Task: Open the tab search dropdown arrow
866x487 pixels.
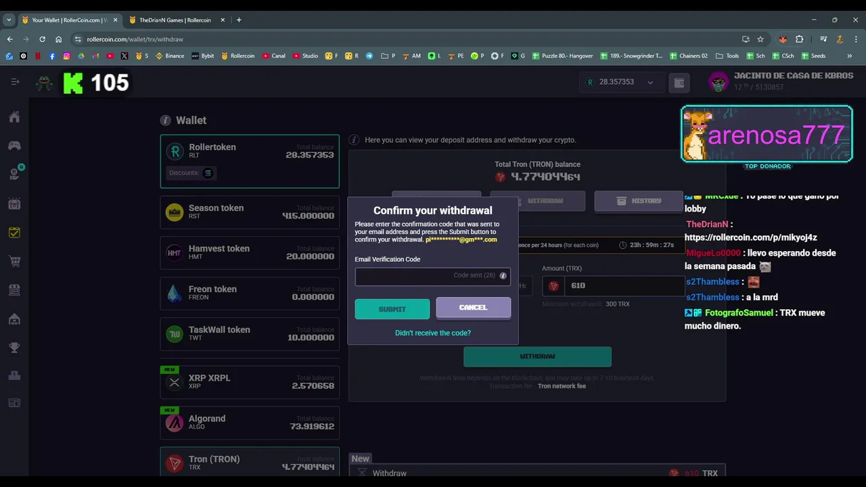Action: point(9,20)
